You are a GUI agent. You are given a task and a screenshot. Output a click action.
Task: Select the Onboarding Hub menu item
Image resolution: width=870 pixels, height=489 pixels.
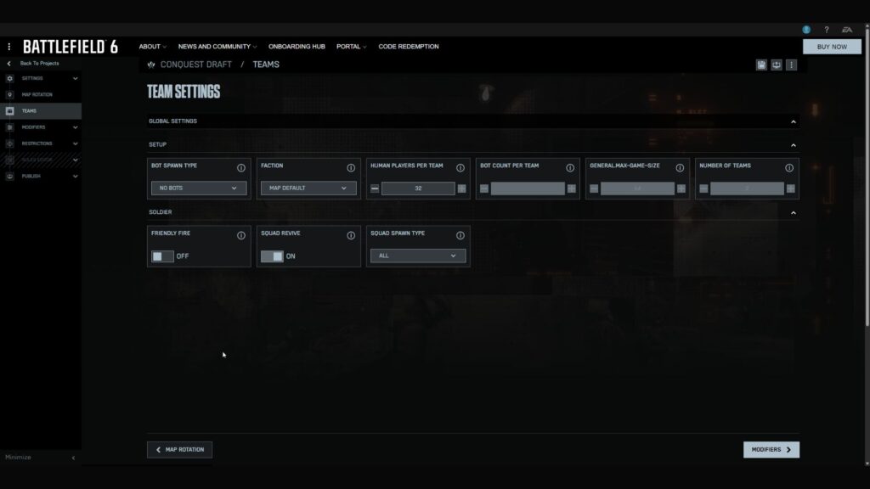(x=297, y=47)
